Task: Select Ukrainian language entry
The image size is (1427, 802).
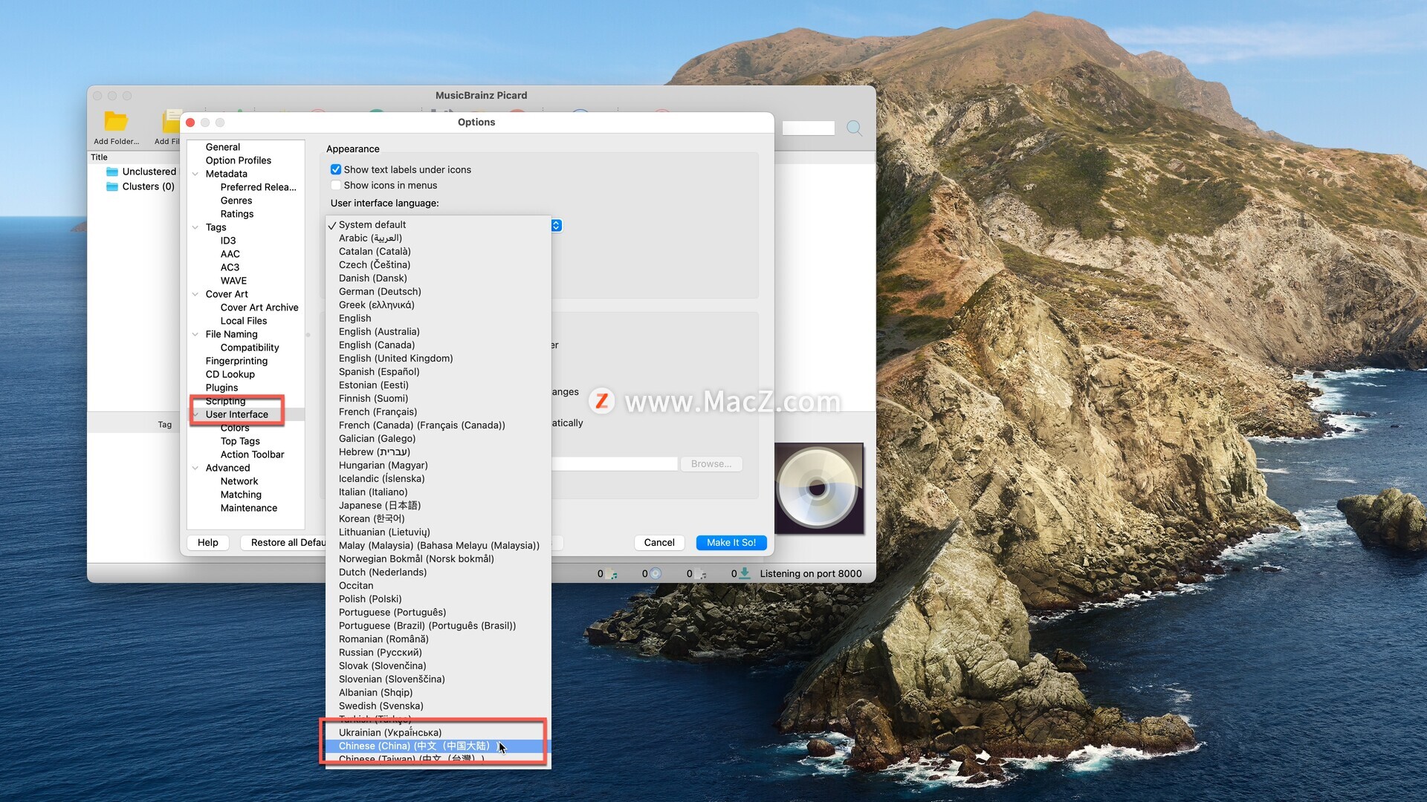Action: [x=439, y=732]
